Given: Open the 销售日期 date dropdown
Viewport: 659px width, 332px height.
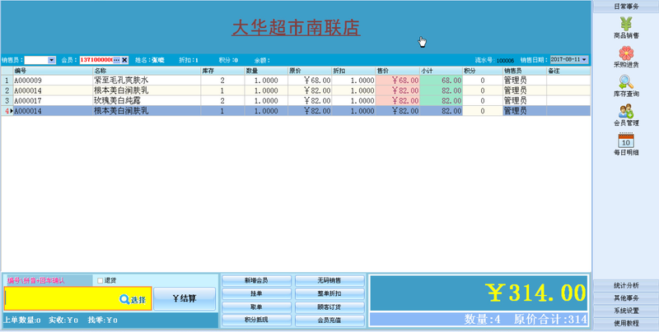Looking at the screenshot, I should point(584,60).
